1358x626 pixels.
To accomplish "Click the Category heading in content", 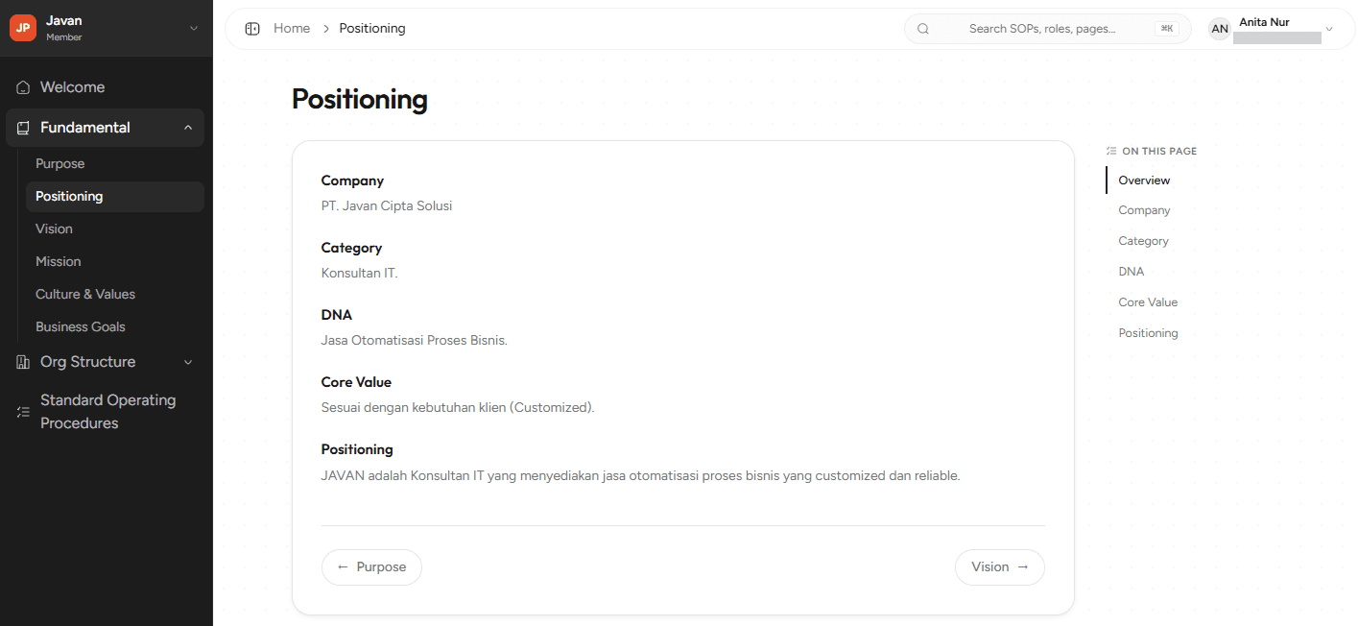I will click(351, 248).
